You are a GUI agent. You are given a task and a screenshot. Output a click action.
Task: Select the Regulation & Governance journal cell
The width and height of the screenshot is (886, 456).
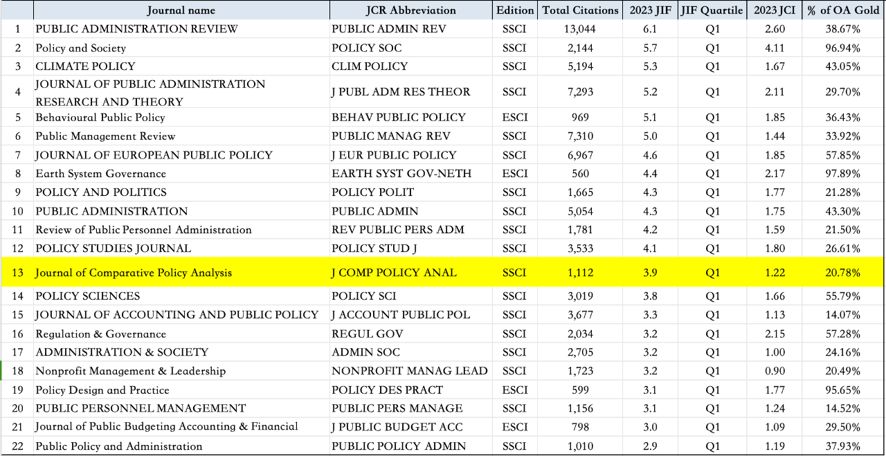[x=101, y=334]
